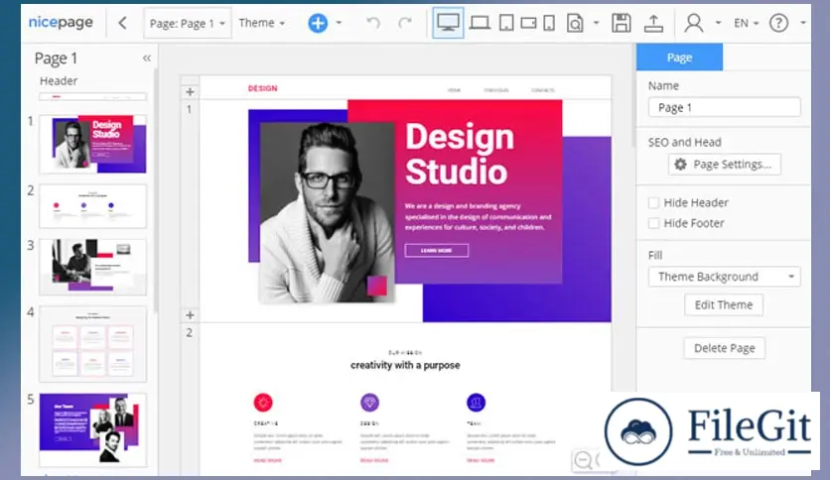
Task: Click the dark blue team icon
Action: pyautogui.click(x=476, y=403)
